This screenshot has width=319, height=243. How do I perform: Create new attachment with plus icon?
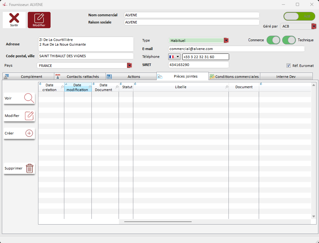[x=29, y=133]
